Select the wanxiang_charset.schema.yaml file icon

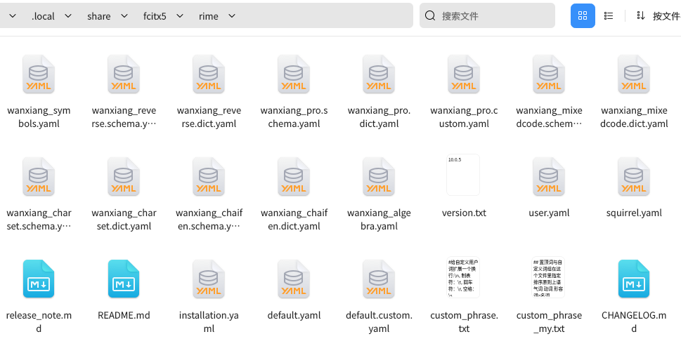[39, 176]
